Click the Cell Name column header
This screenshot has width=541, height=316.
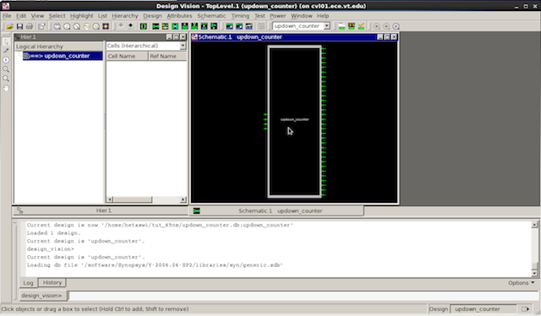127,57
